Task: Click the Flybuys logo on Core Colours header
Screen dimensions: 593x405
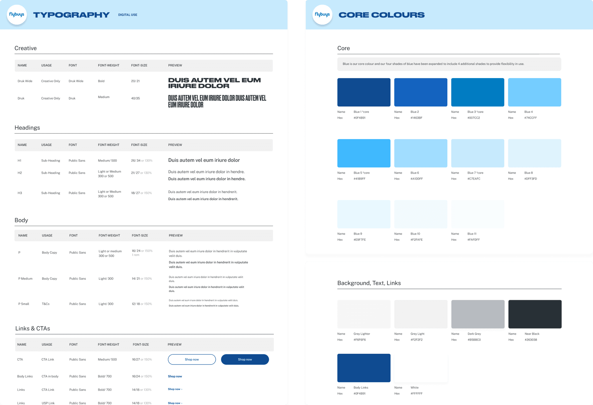Action: pyautogui.click(x=322, y=14)
